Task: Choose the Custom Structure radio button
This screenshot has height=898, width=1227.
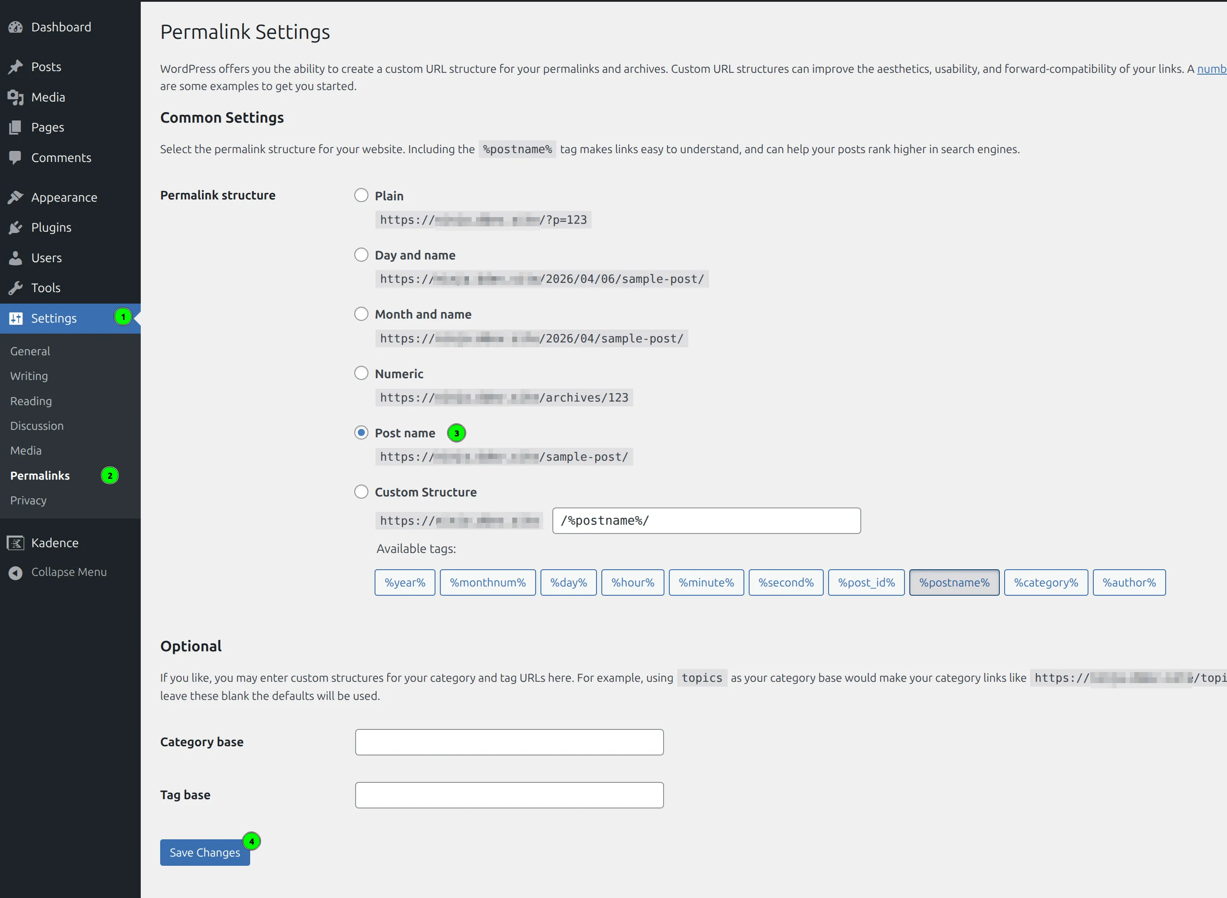Action: (x=361, y=492)
